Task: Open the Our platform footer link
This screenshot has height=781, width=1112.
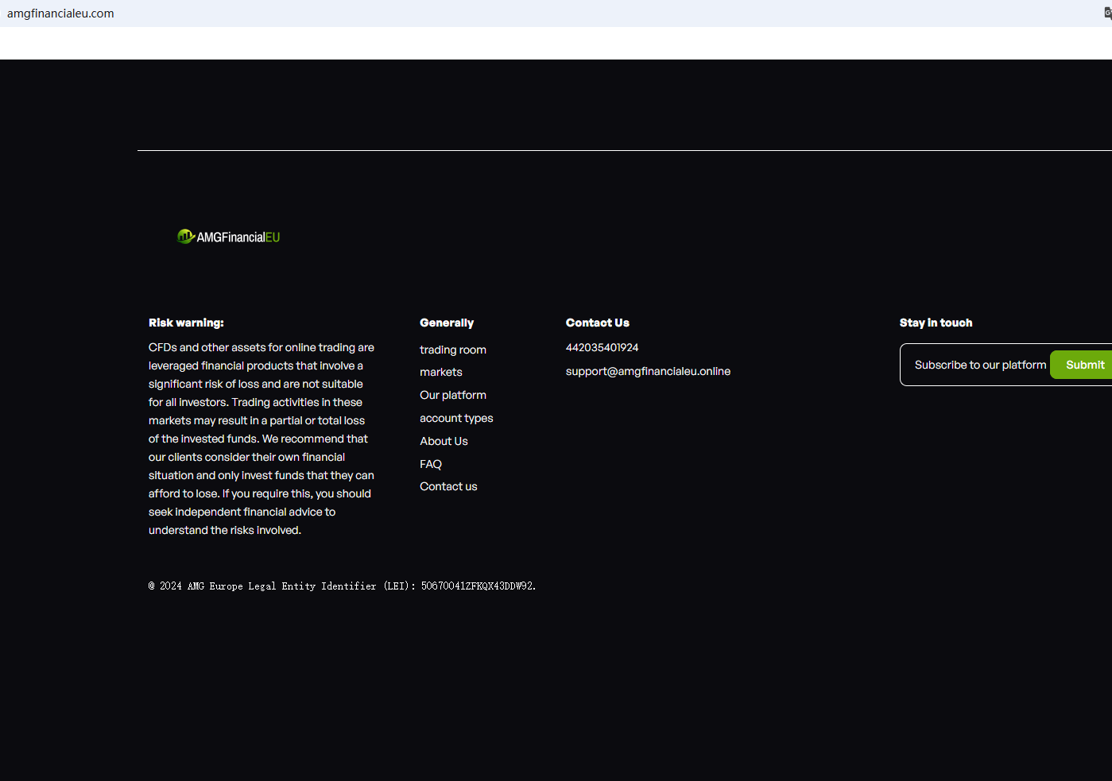Action: 452,395
